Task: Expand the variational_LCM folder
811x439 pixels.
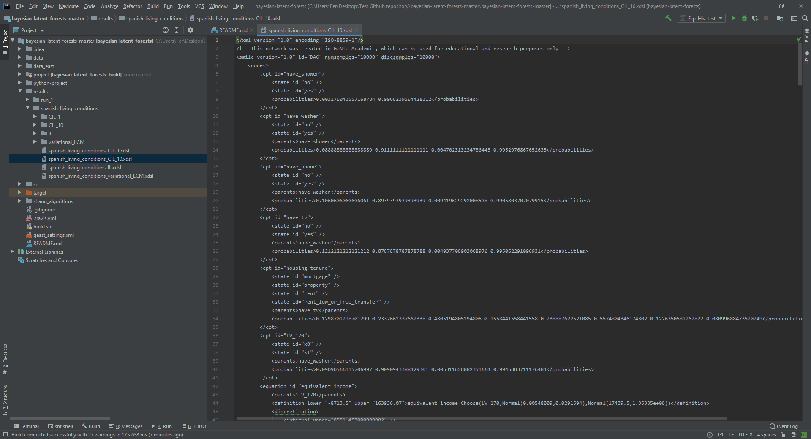Action: [x=35, y=142]
